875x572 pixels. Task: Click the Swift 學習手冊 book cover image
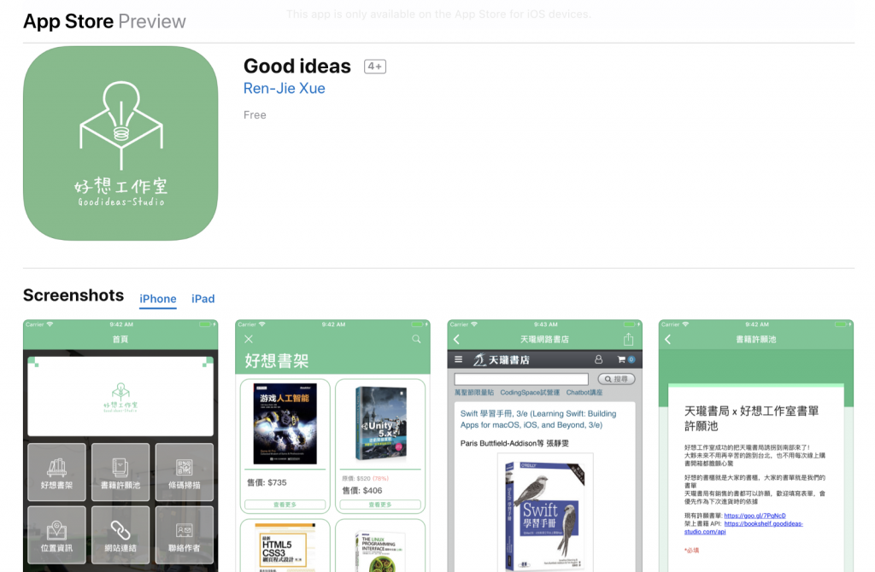pos(544,516)
